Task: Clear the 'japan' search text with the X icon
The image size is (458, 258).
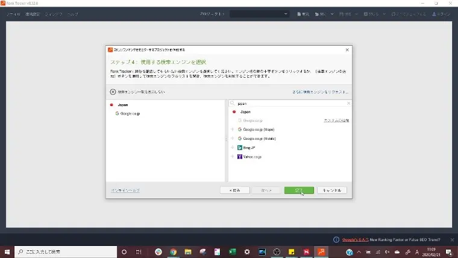Action: point(348,104)
